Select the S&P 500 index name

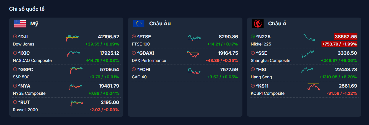[21, 77]
